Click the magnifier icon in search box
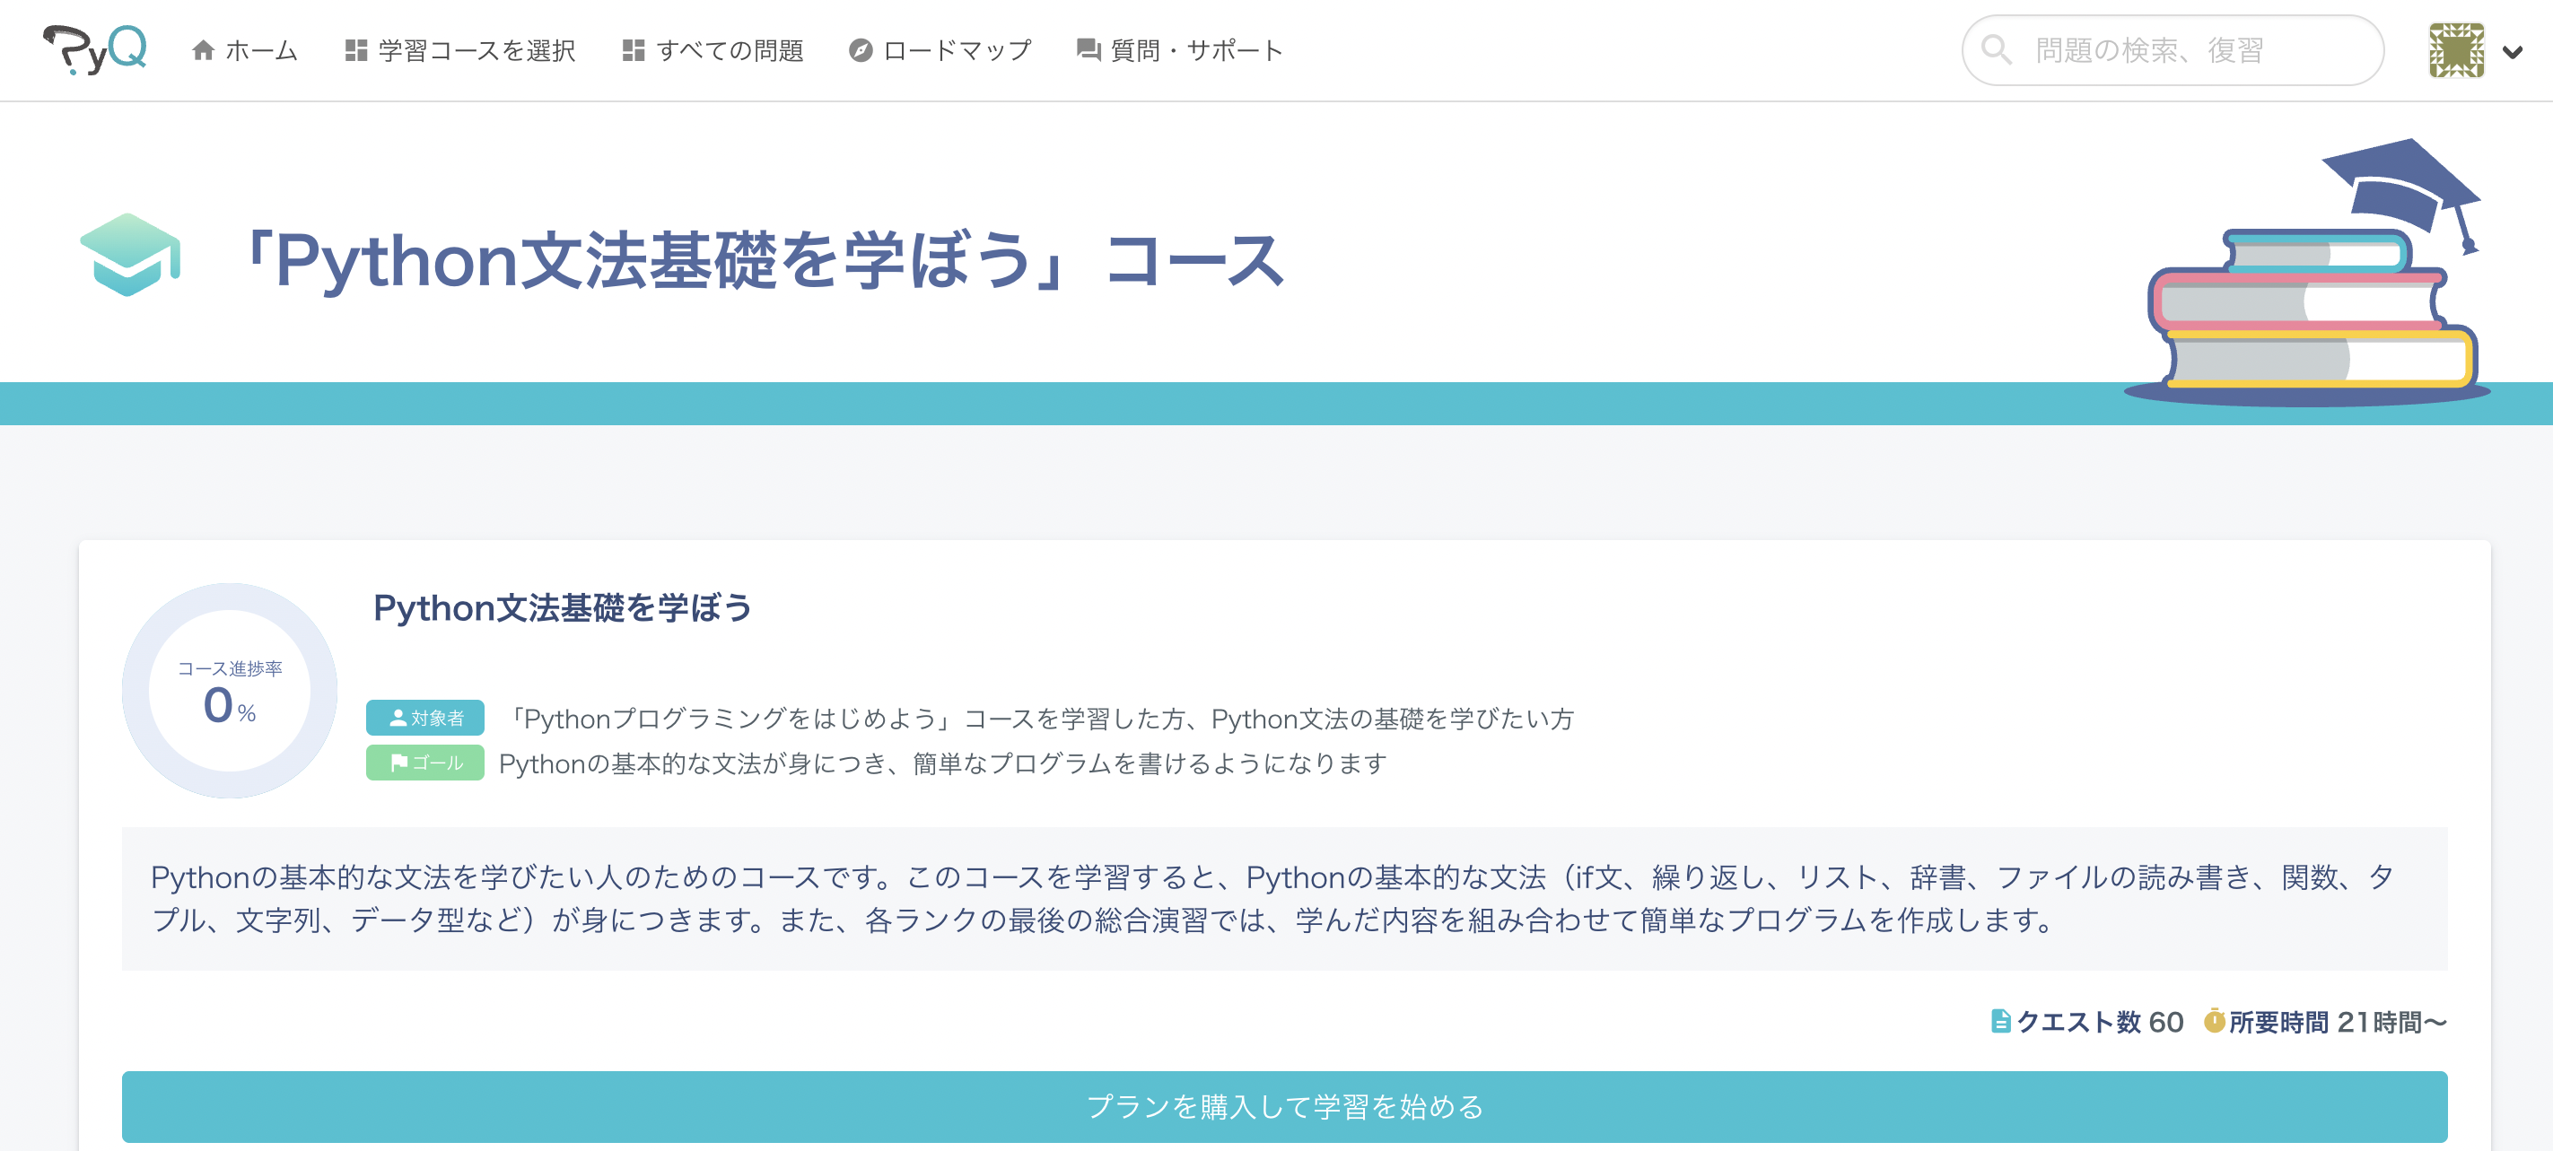The width and height of the screenshot is (2553, 1151). pyautogui.click(x=1996, y=49)
